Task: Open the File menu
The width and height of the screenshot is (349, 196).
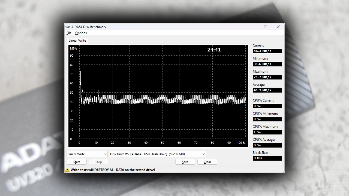Action: coord(69,33)
